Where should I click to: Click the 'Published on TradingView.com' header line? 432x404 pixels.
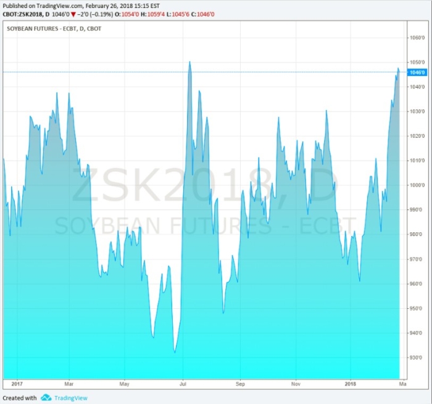pos(81,6)
